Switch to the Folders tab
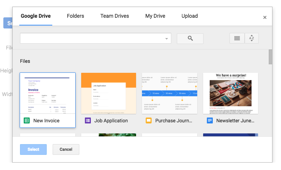This screenshot has width=281, height=170. click(x=76, y=16)
